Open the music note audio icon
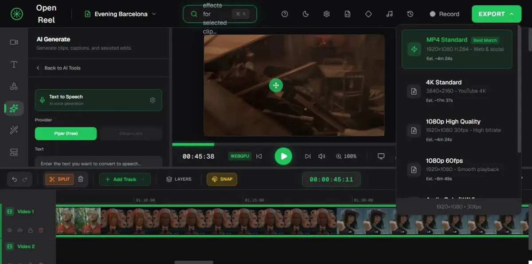 pyautogui.click(x=389, y=14)
